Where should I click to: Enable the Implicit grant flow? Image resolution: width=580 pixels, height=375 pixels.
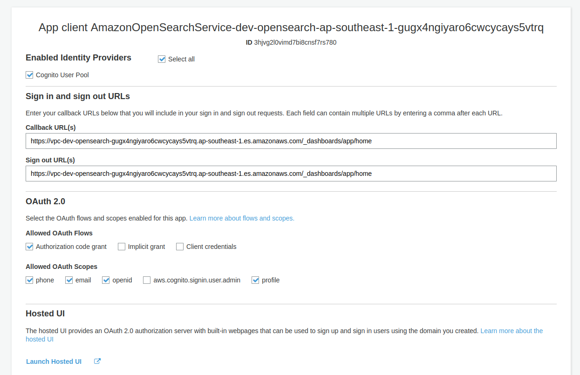pyautogui.click(x=122, y=247)
